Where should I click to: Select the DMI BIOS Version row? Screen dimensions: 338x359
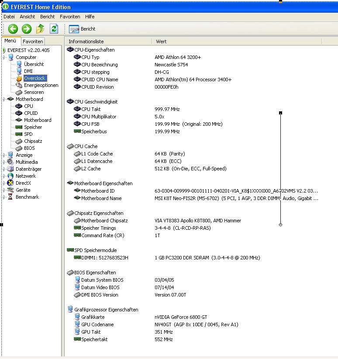130,295
